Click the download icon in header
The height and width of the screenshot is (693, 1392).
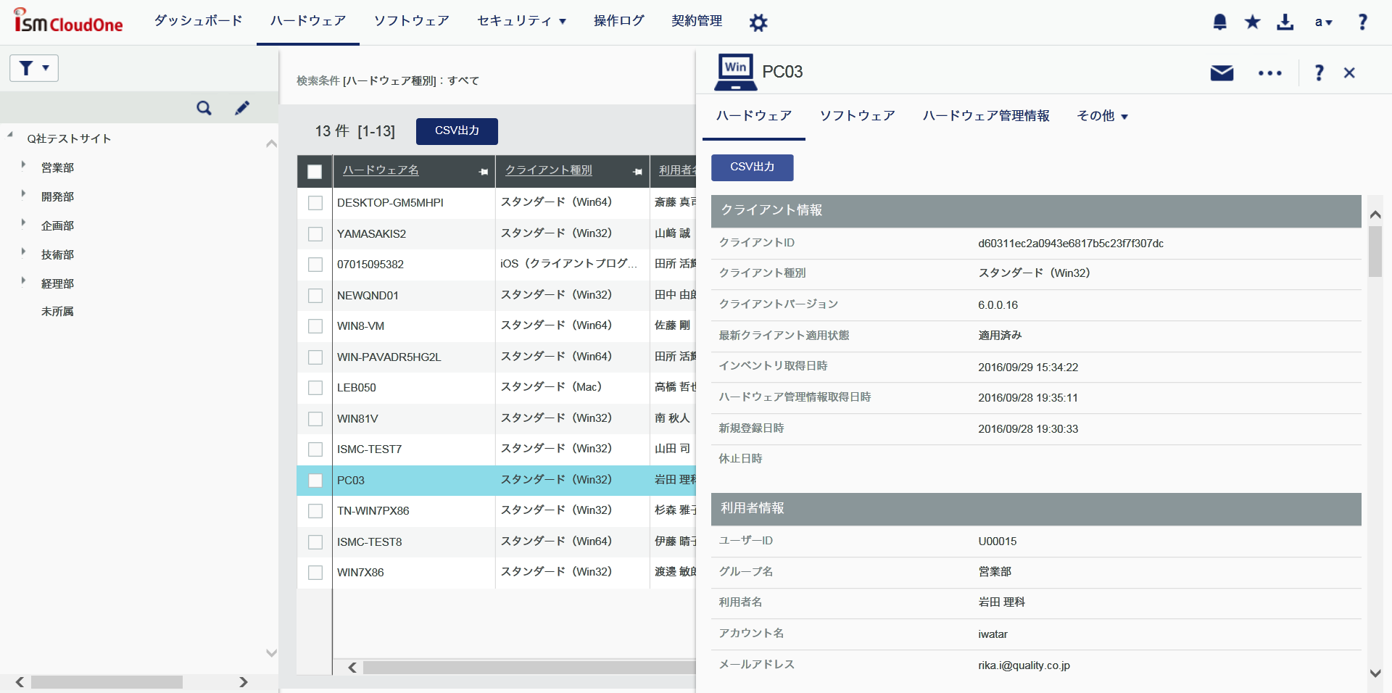[x=1285, y=22]
